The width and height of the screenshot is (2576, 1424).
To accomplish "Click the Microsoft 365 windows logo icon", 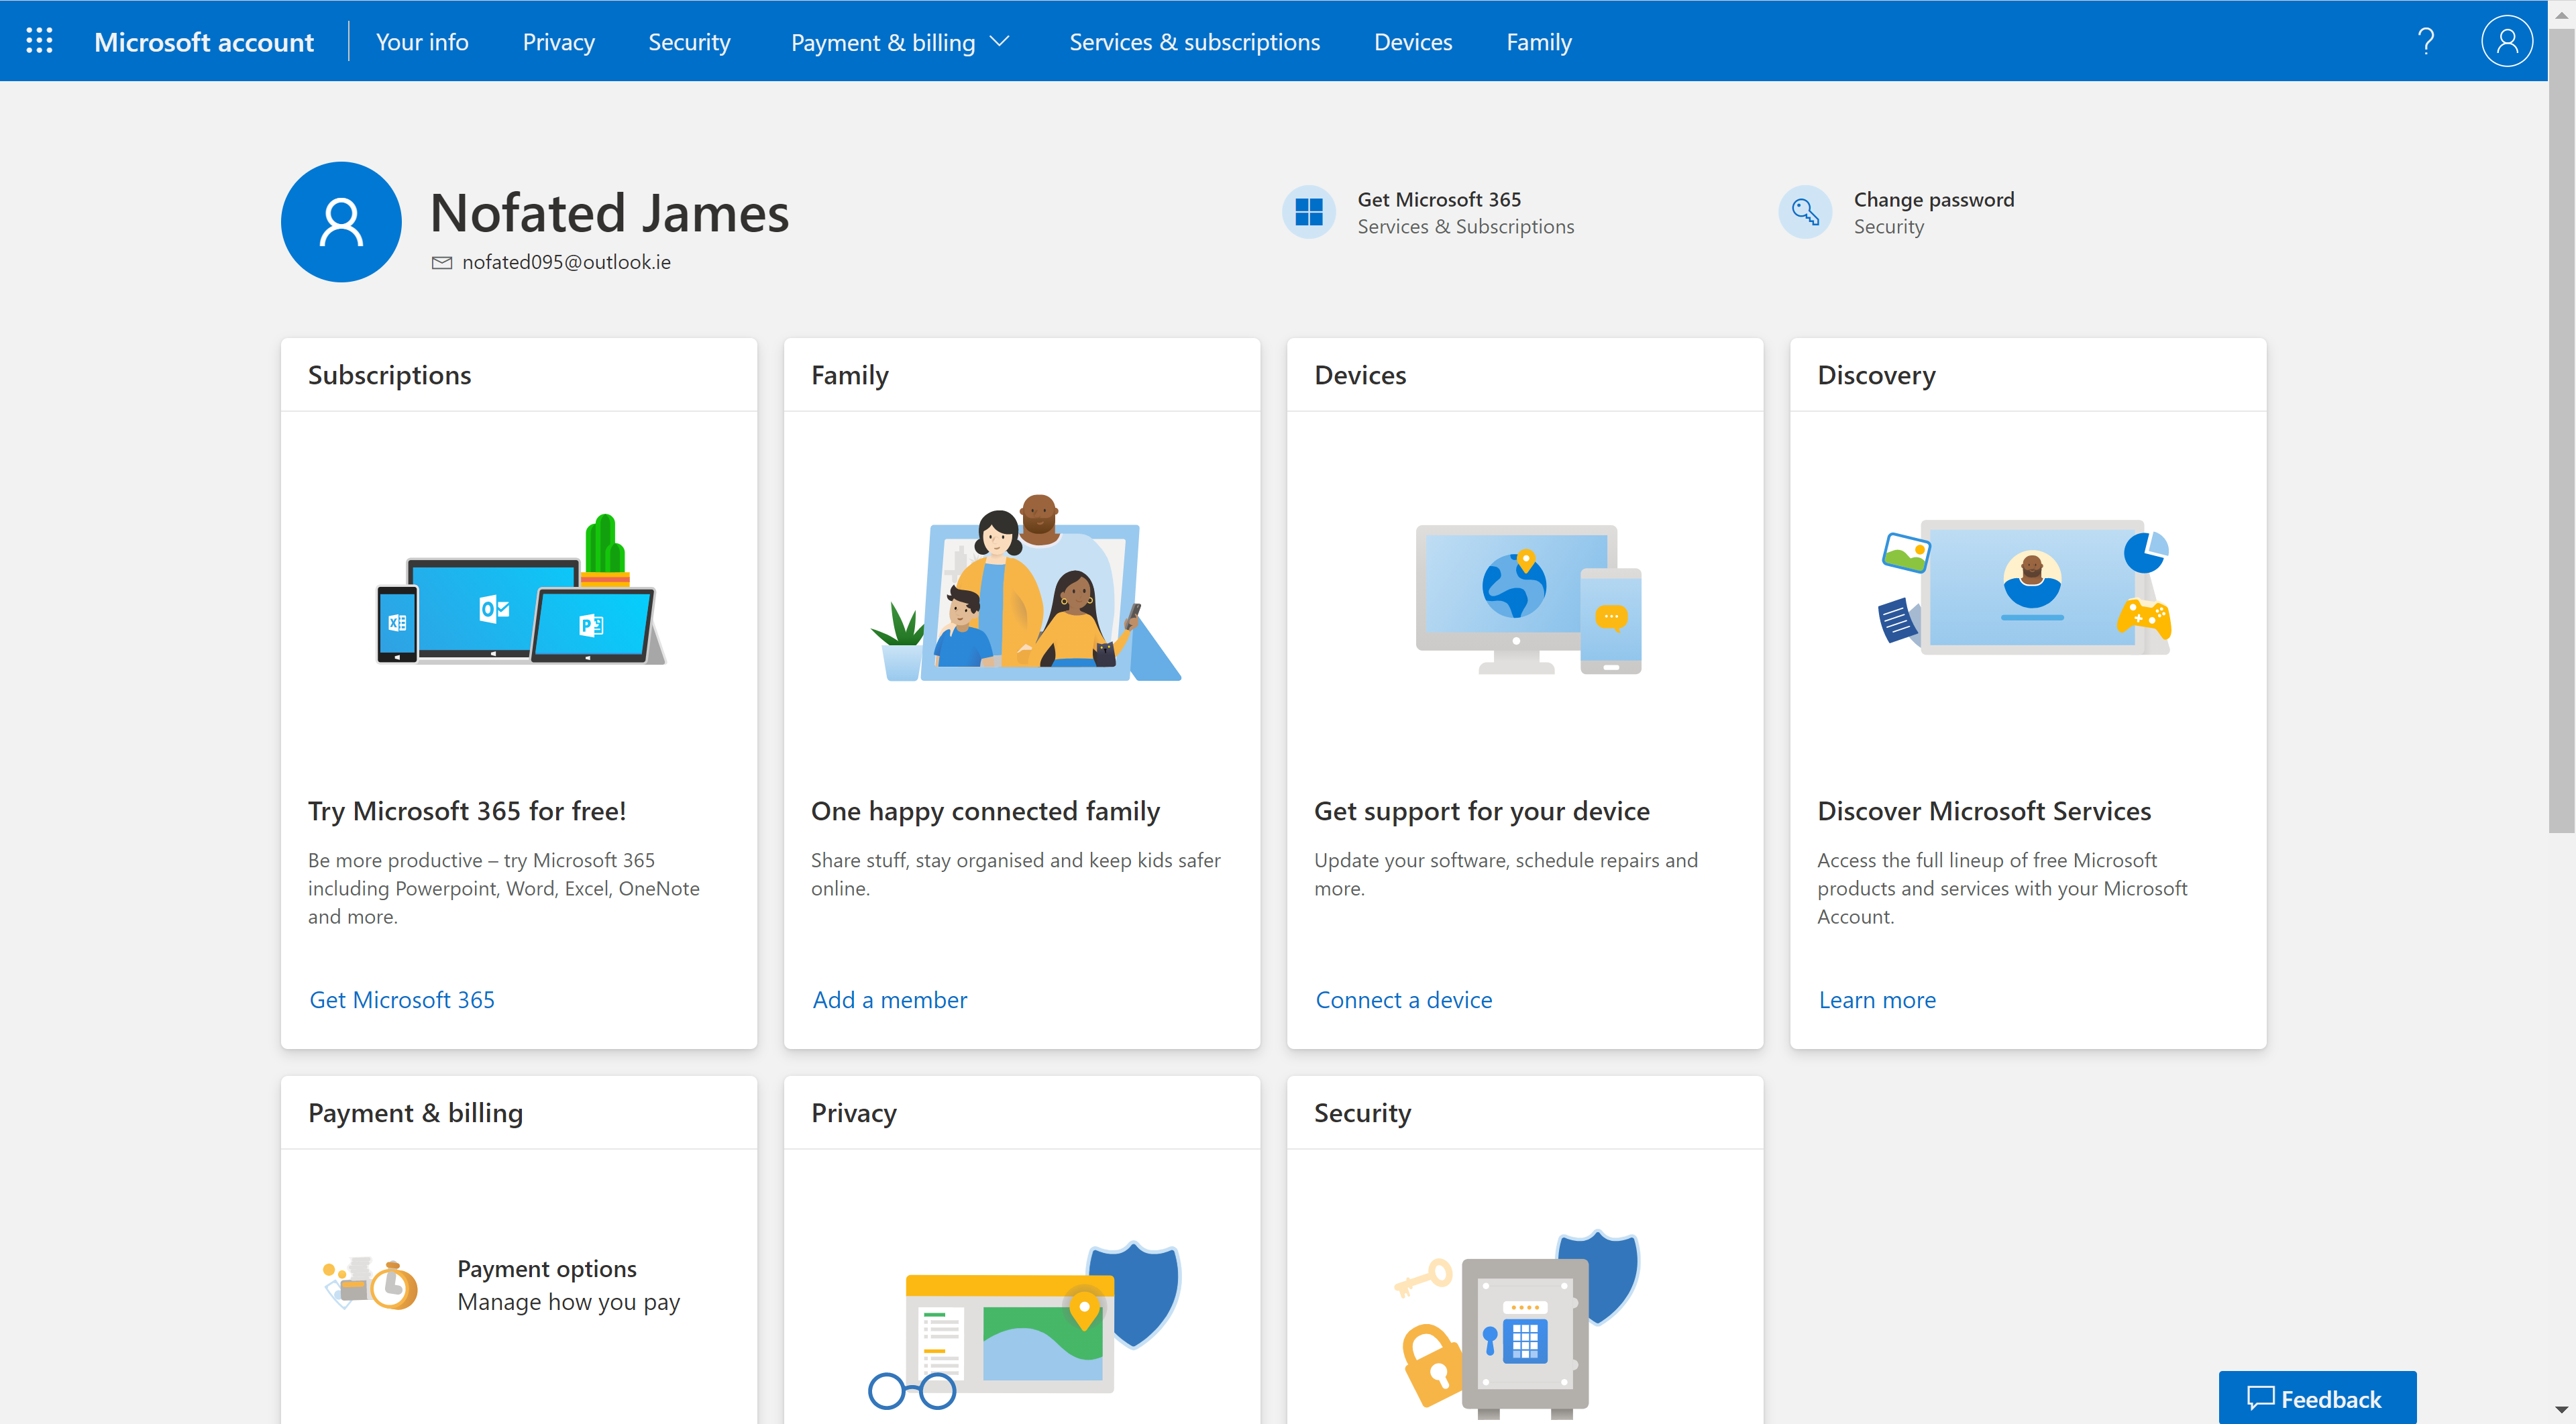I will 1309,212.
